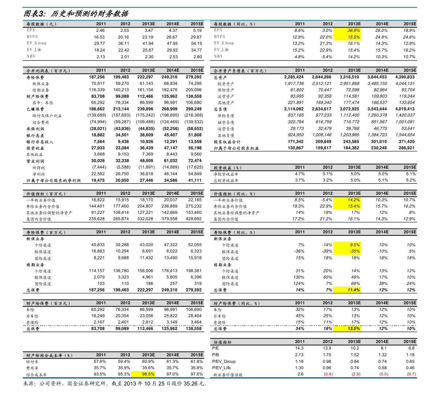Select highlighted 36.9% EPS growth cell
436x394 pixels.
coord(347,31)
